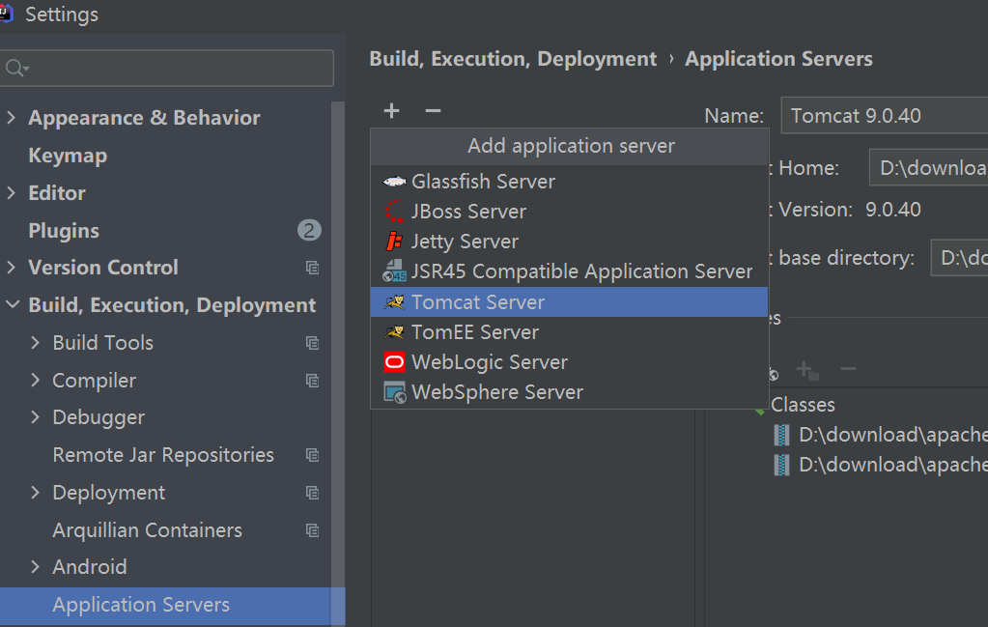This screenshot has height=627, width=988.
Task: Expand the Editor section
Action: (12, 193)
